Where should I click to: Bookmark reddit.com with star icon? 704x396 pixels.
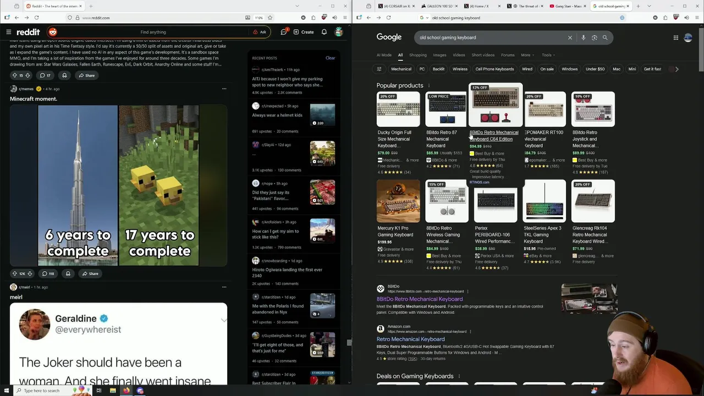(269, 18)
